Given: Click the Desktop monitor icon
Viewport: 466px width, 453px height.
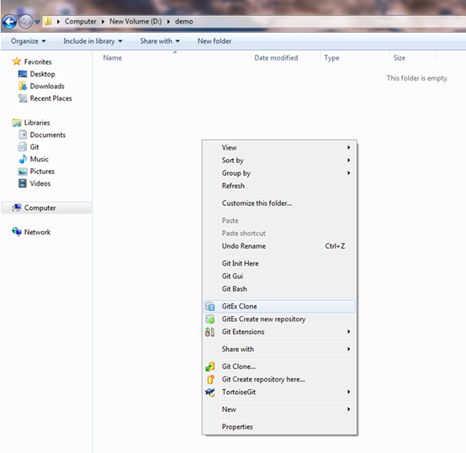Looking at the screenshot, I should (23, 74).
